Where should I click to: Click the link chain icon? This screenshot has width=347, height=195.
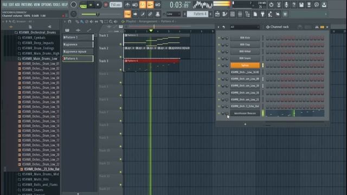150,14
